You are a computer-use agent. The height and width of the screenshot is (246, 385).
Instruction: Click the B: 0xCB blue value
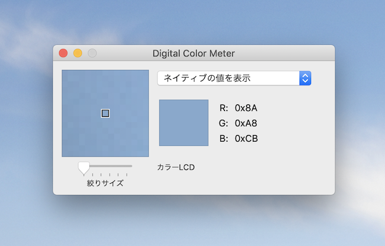click(239, 139)
